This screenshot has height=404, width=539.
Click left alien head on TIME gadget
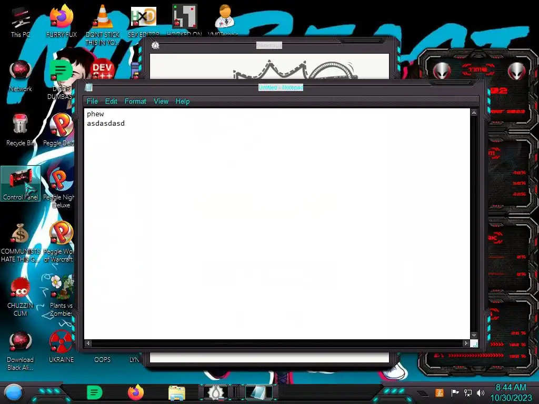coord(442,71)
